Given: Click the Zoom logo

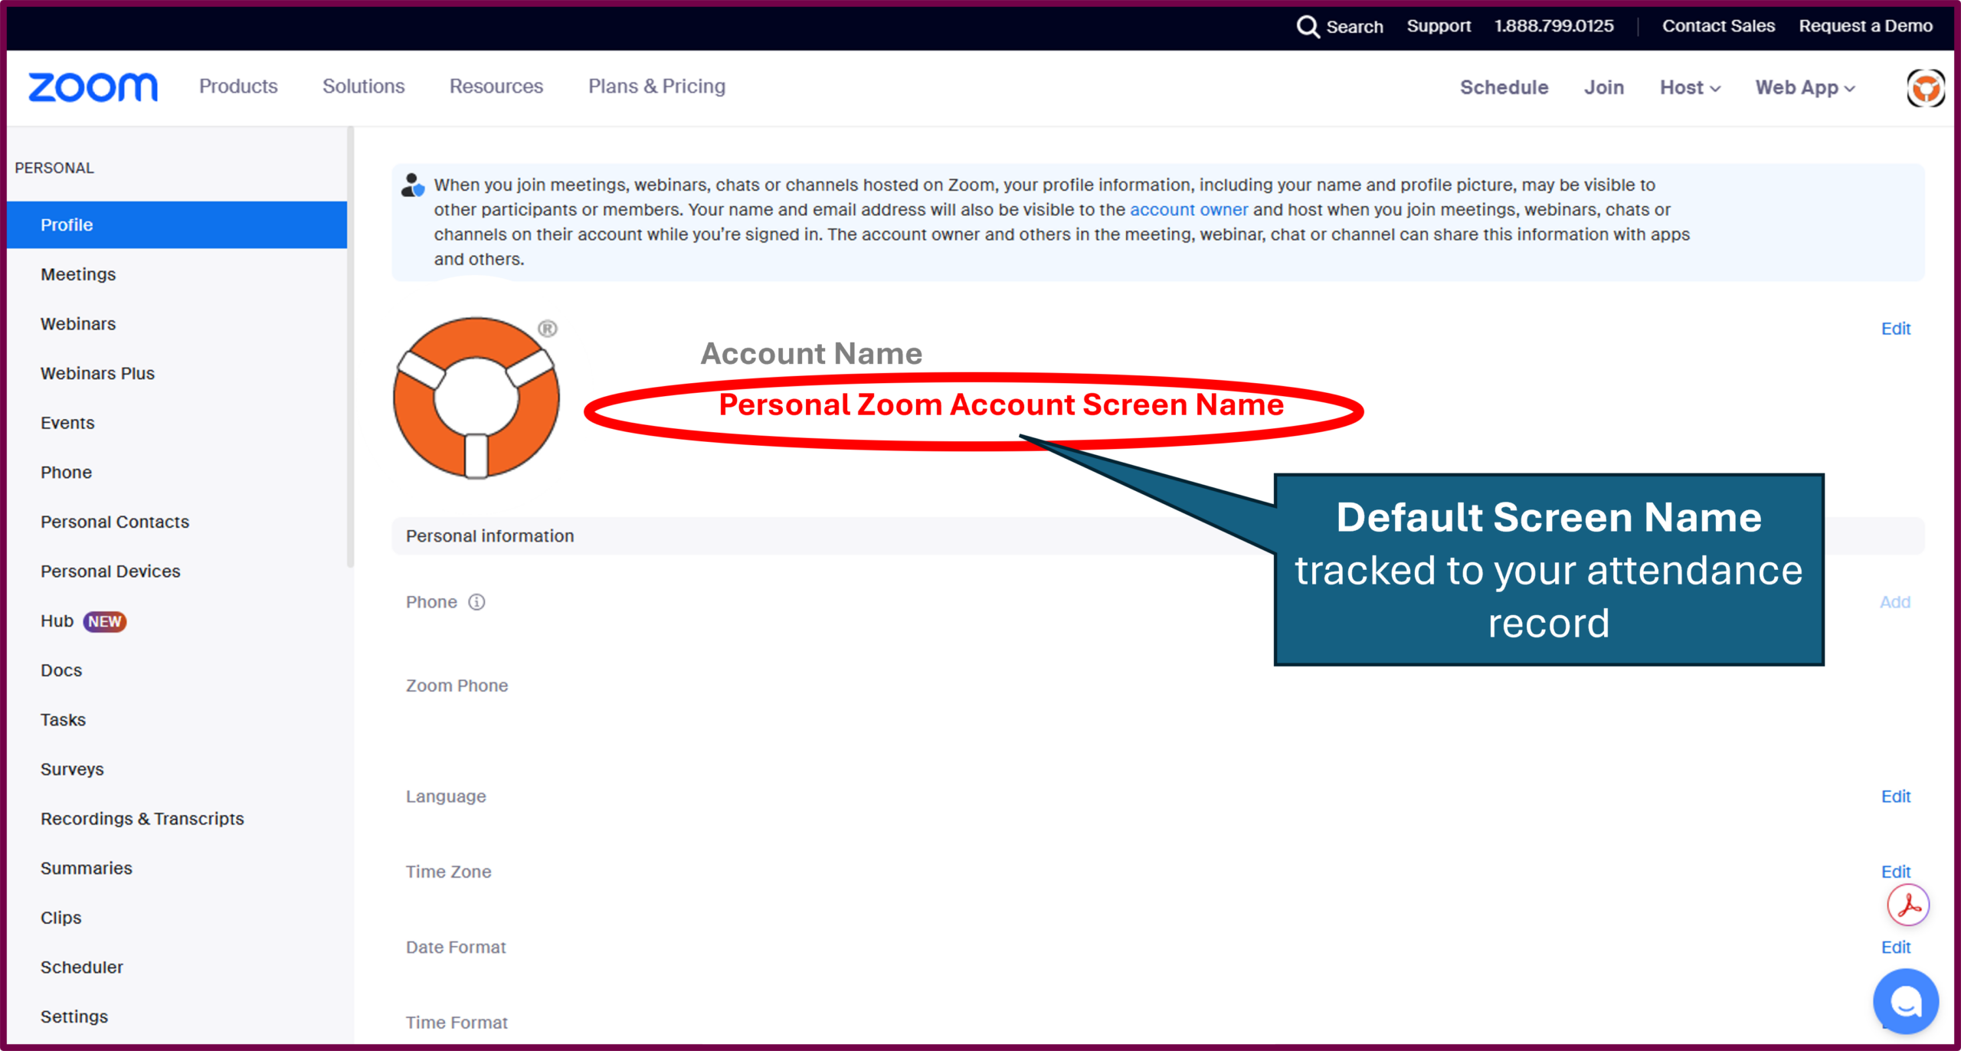Looking at the screenshot, I should [92, 87].
